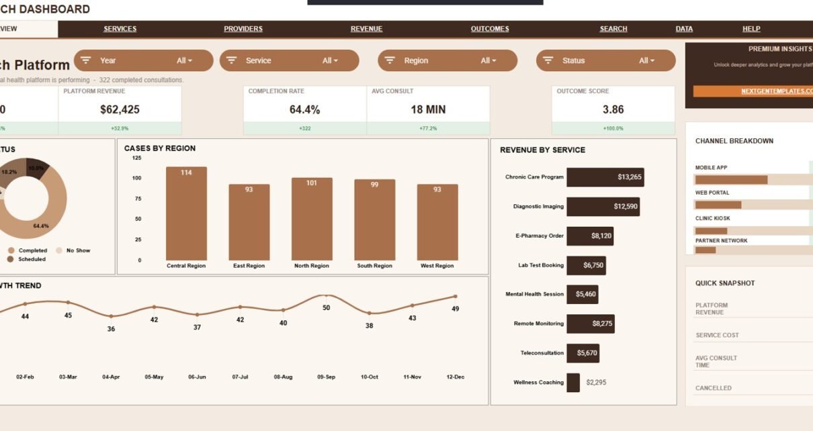Open the Help menu item
The height and width of the screenshot is (431, 813).
click(751, 29)
